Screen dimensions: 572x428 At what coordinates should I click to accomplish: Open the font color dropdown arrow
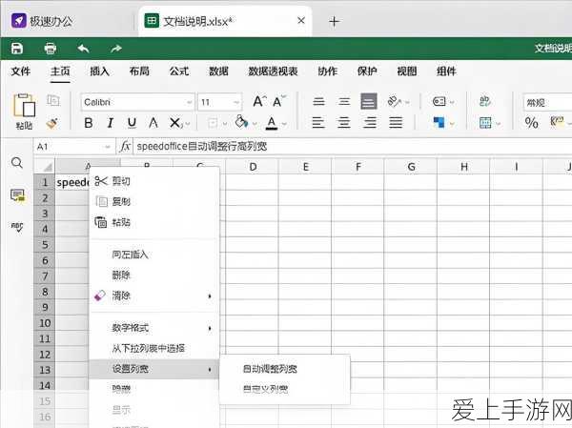[x=284, y=125]
